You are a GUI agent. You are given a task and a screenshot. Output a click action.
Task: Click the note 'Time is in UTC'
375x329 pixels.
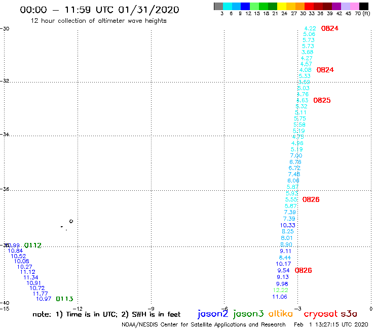click(x=92, y=314)
